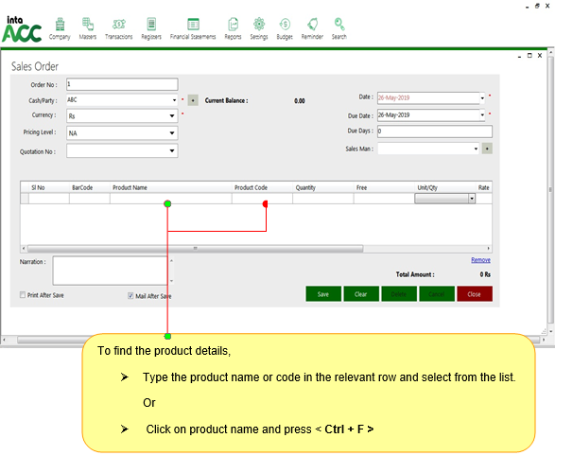Expand the Cash/Party dropdown
Image resolution: width=573 pixels, height=473 pixels.
[x=172, y=99]
